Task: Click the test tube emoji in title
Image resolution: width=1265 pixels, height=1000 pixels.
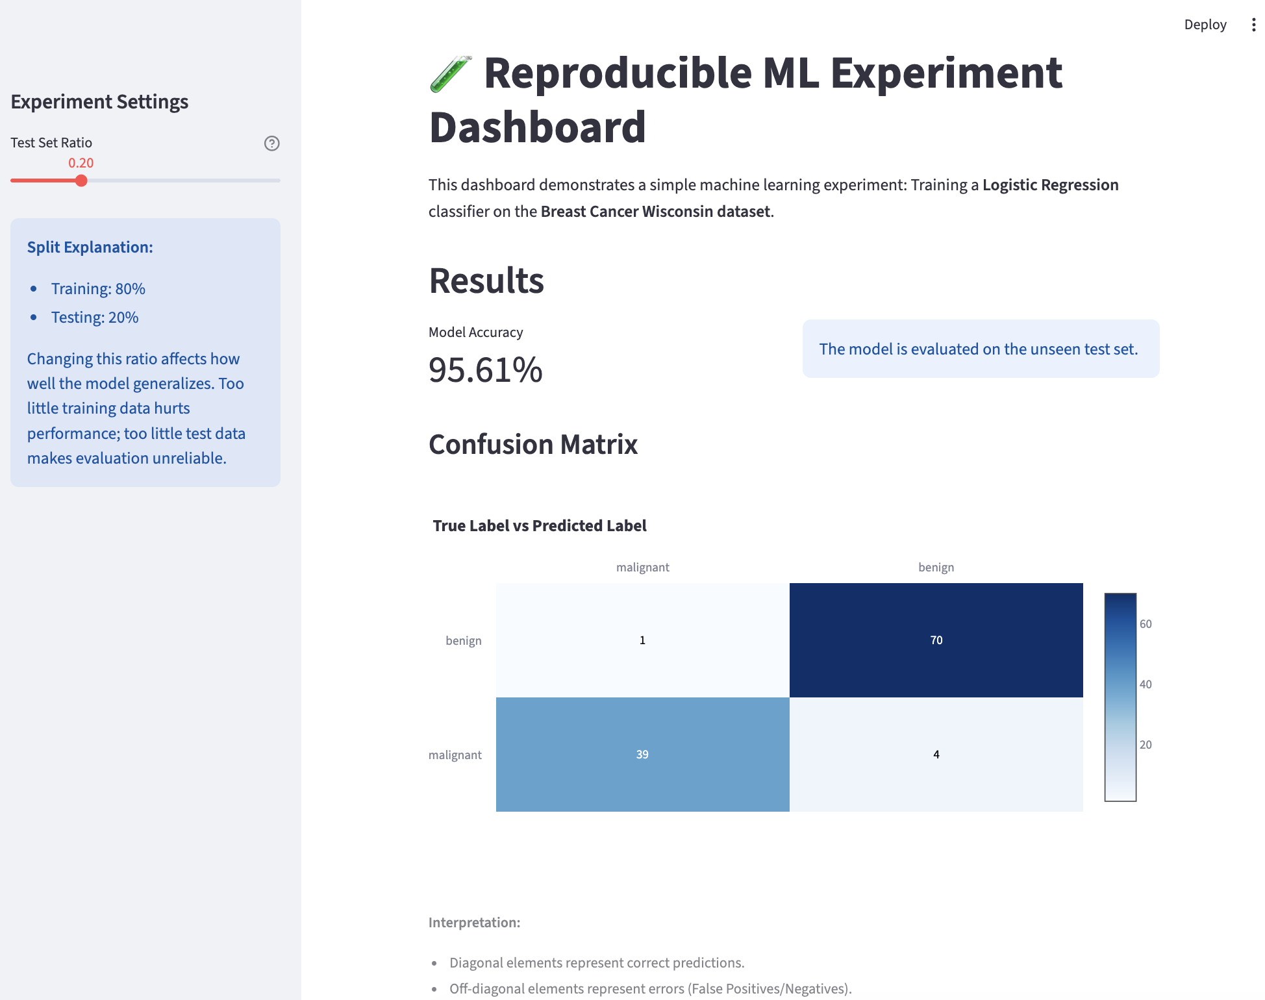Action: (450, 74)
